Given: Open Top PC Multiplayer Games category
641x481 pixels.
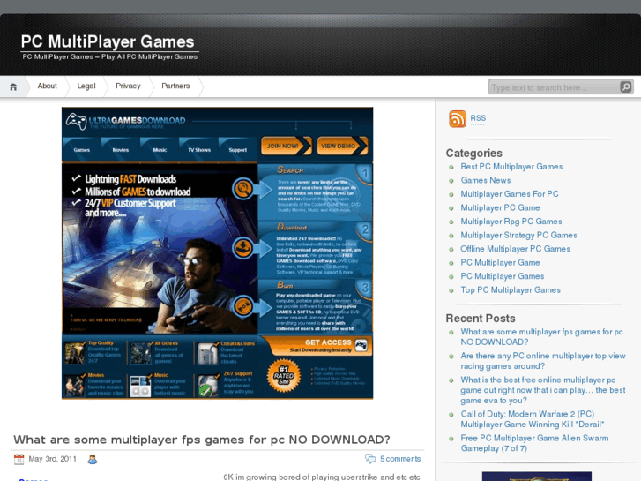Looking at the screenshot, I should 511,289.
